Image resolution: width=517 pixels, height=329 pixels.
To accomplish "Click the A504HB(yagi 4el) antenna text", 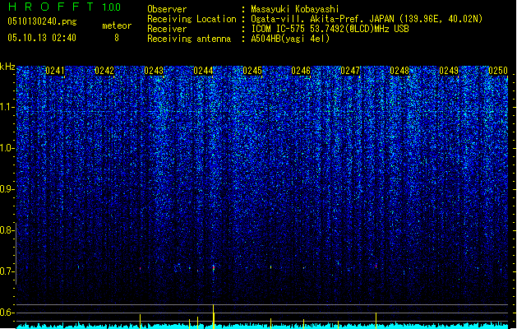I will coord(290,39).
